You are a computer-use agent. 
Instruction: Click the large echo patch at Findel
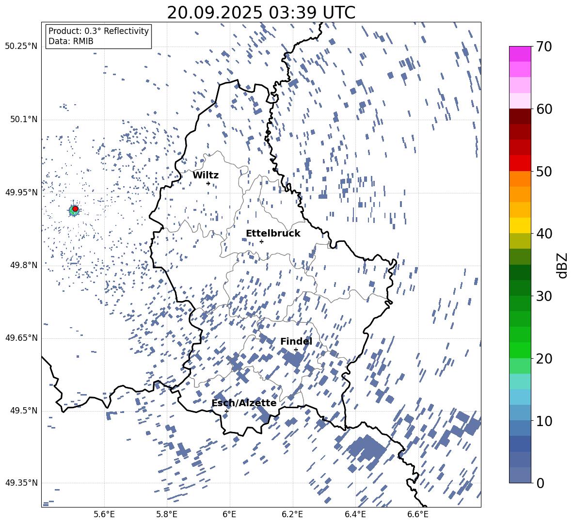point(293,358)
